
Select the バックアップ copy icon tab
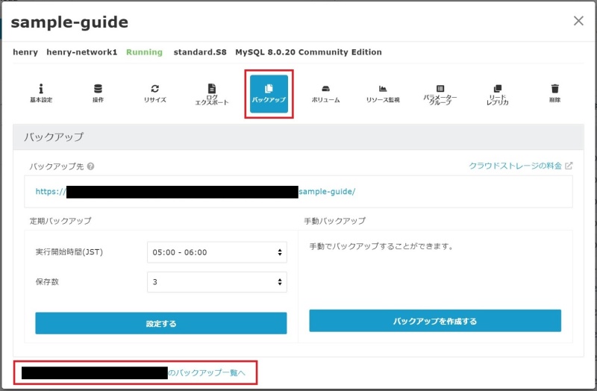pos(269,93)
